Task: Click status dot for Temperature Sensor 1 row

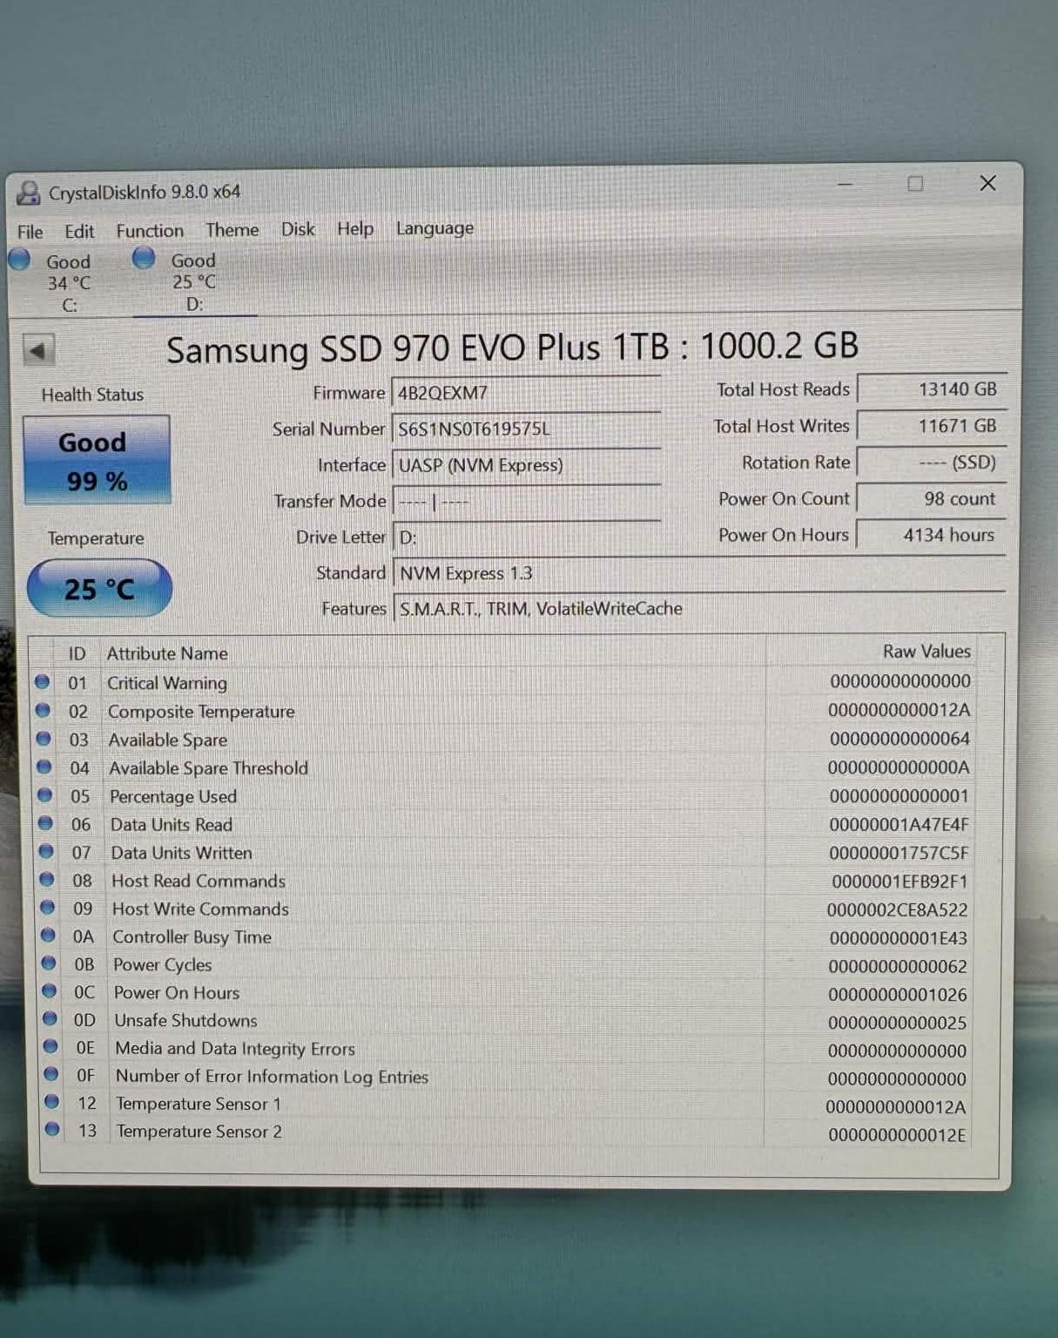Action: [52, 1102]
